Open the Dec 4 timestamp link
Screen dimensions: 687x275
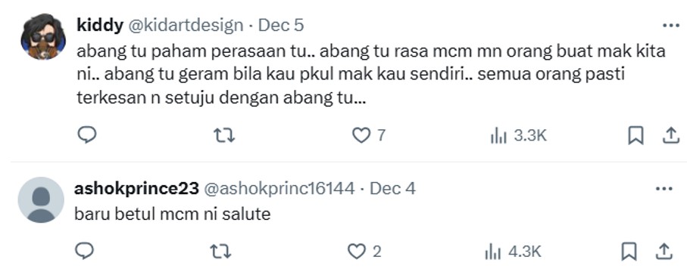392,188
